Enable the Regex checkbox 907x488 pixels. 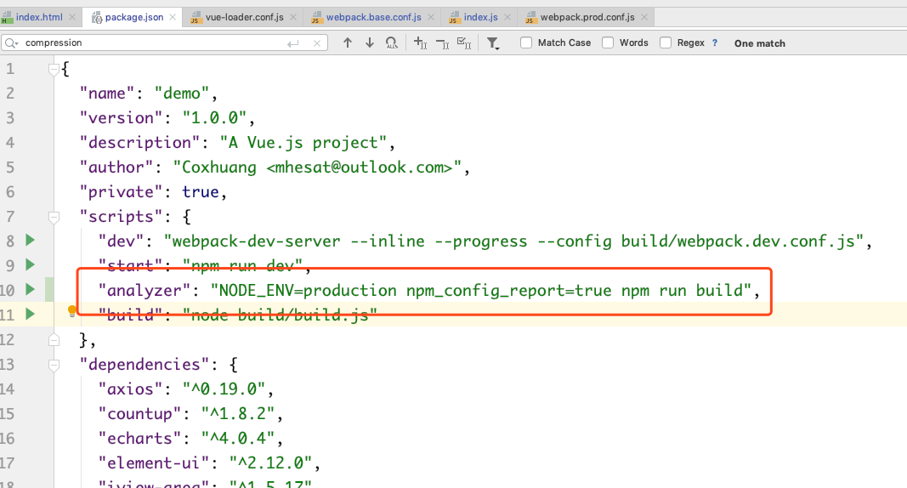coord(666,43)
